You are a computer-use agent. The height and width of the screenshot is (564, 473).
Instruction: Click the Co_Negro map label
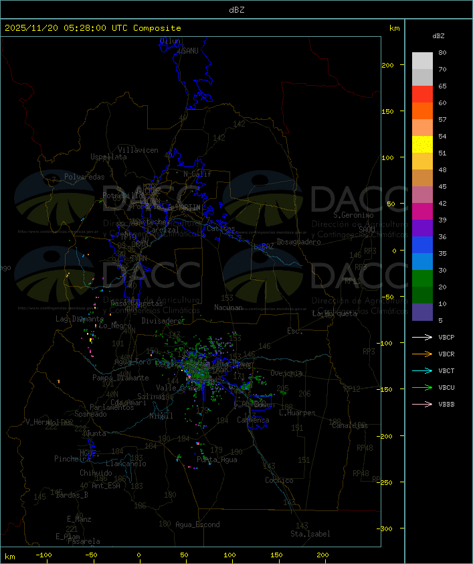pyautogui.click(x=115, y=326)
